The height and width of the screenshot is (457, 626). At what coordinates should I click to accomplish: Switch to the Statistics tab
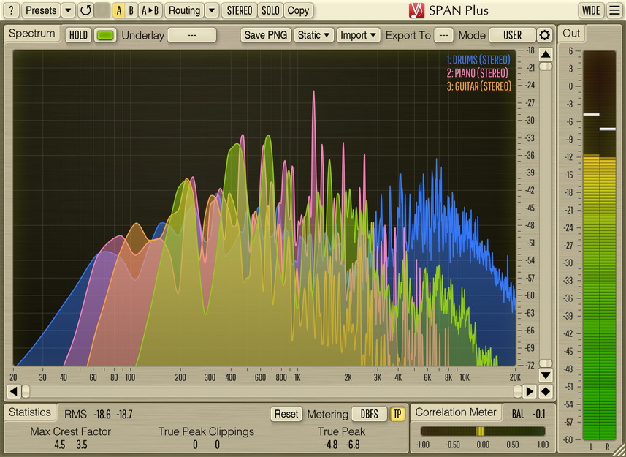30,412
